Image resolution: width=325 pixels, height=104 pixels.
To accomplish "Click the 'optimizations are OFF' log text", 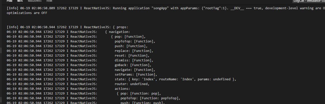I will (x=27, y=13).
